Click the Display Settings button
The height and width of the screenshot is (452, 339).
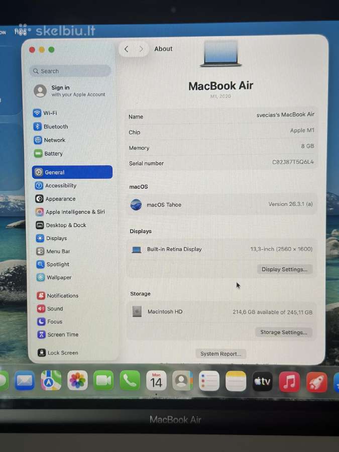285,269
